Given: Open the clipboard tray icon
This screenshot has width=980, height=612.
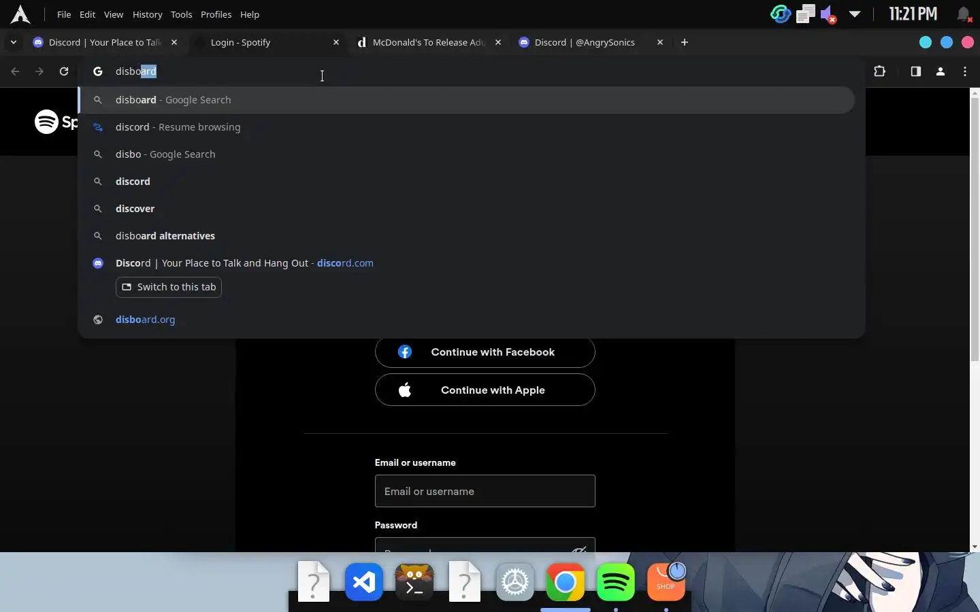Looking at the screenshot, I should tap(806, 14).
